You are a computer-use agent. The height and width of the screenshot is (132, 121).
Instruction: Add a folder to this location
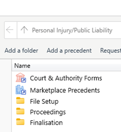click(21, 51)
